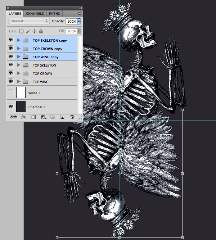Lock transparent pixels
This screenshot has width=216, height=240.
(22, 31)
